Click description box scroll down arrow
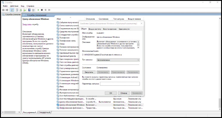 pos(138,48)
